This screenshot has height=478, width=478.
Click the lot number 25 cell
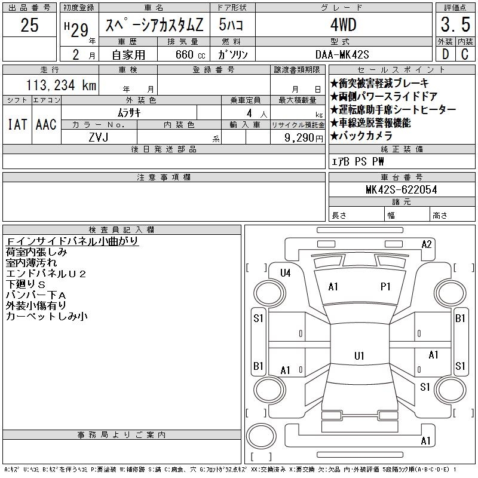pos(29,25)
